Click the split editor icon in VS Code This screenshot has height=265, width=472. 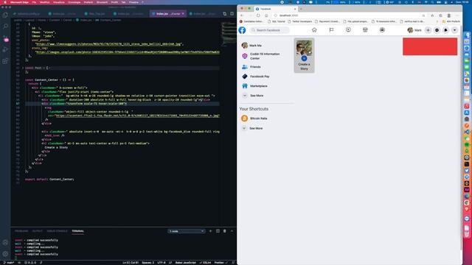tap(232, 13)
